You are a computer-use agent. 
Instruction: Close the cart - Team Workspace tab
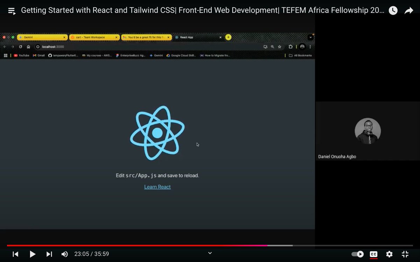click(116, 37)
